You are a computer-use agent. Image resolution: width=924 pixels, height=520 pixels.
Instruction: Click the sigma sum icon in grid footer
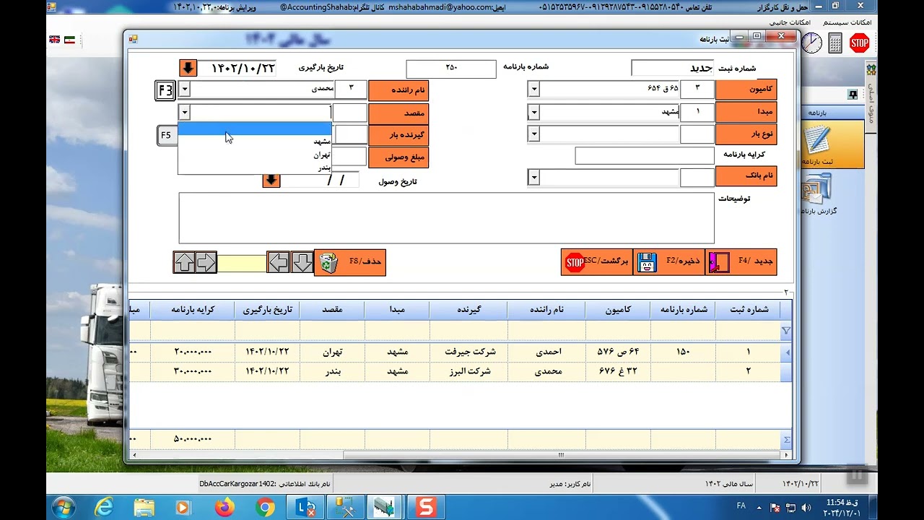coord(786,439)
